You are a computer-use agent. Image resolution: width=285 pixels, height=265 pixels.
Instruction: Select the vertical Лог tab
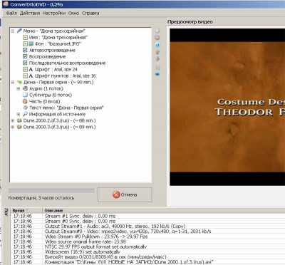pos(6,212)
